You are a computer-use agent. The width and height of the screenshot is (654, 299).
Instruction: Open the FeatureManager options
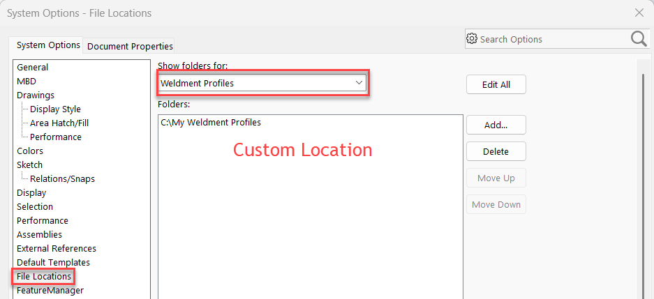(50, 291)
